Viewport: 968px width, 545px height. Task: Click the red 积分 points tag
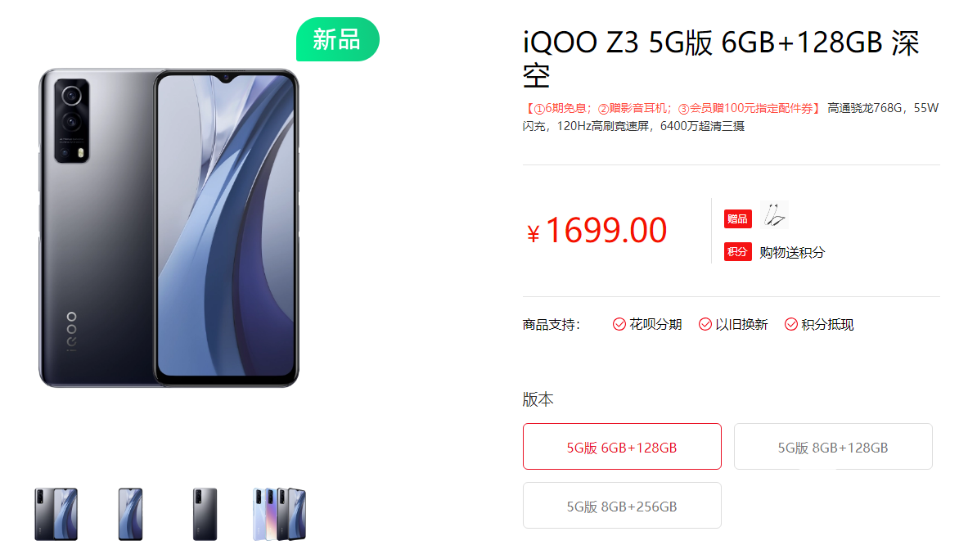pos(738,252)
